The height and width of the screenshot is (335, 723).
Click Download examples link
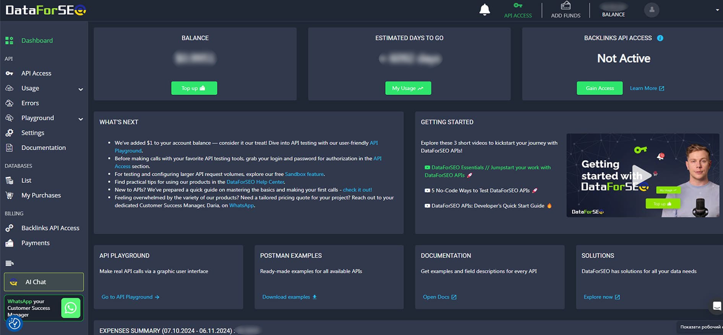point(289,297)
